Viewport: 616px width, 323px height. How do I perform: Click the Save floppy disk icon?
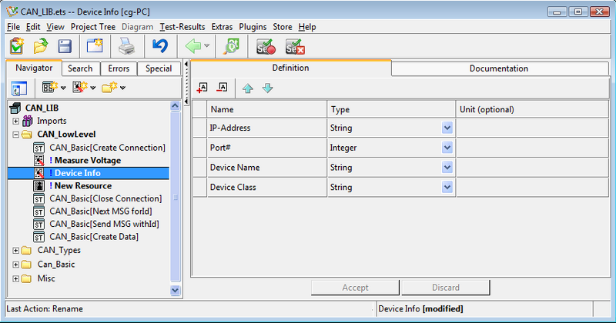point(65,46)
